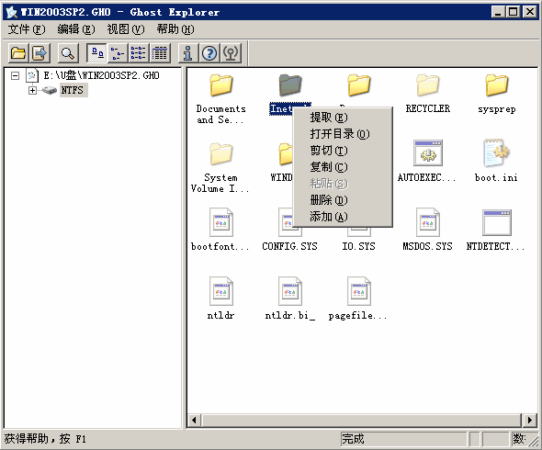This screenshot has height=450, width=542.
Task: Click the horizontal scrollbar left arrow
Action: click(194, 421)
